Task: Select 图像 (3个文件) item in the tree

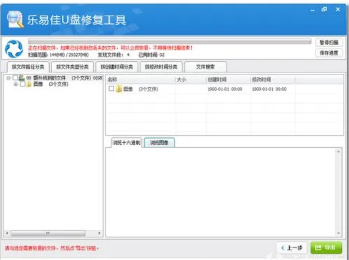Action: 51,84
